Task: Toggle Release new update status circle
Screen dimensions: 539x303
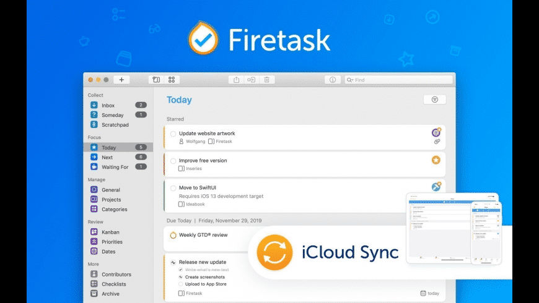Action: 173,263
